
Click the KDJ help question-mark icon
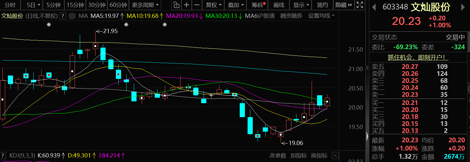point(3,156)
